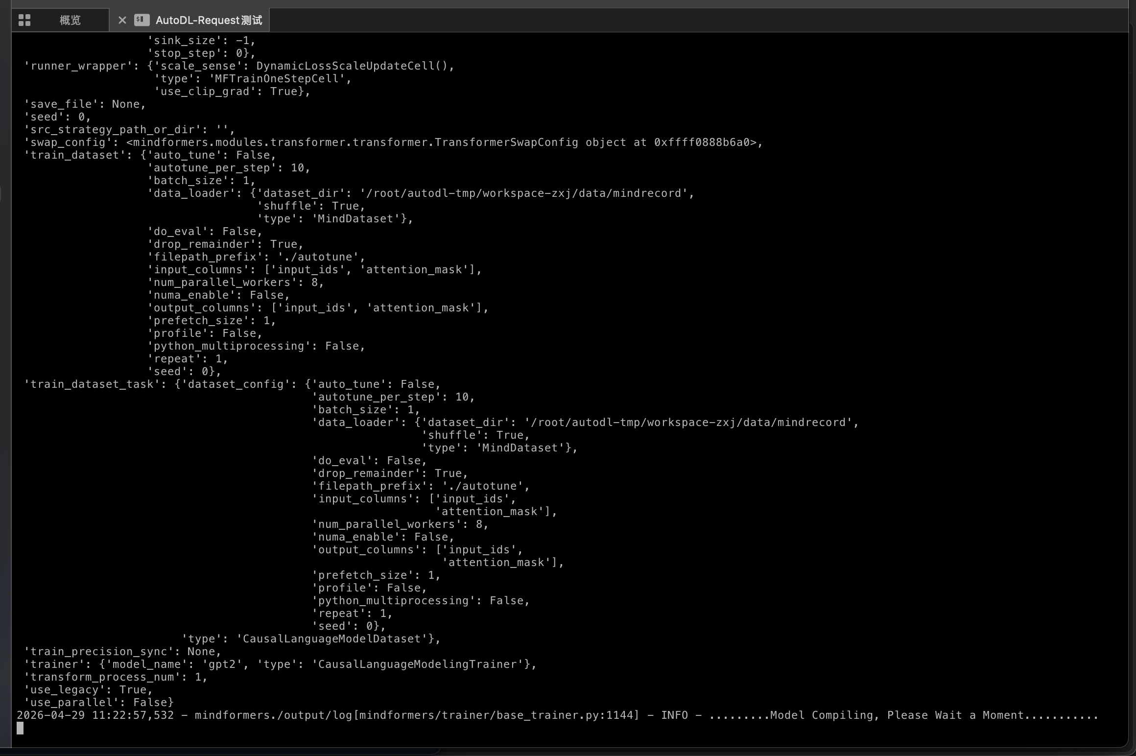The height and width of the screenshot is (756, 1136).
Task: Click the 'CausalLanguageModelDataset' type value
Action: [x=332, y=639]
